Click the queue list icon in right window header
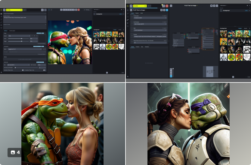The height and width of the screenshot is (165, 251). tap(163, 6)
